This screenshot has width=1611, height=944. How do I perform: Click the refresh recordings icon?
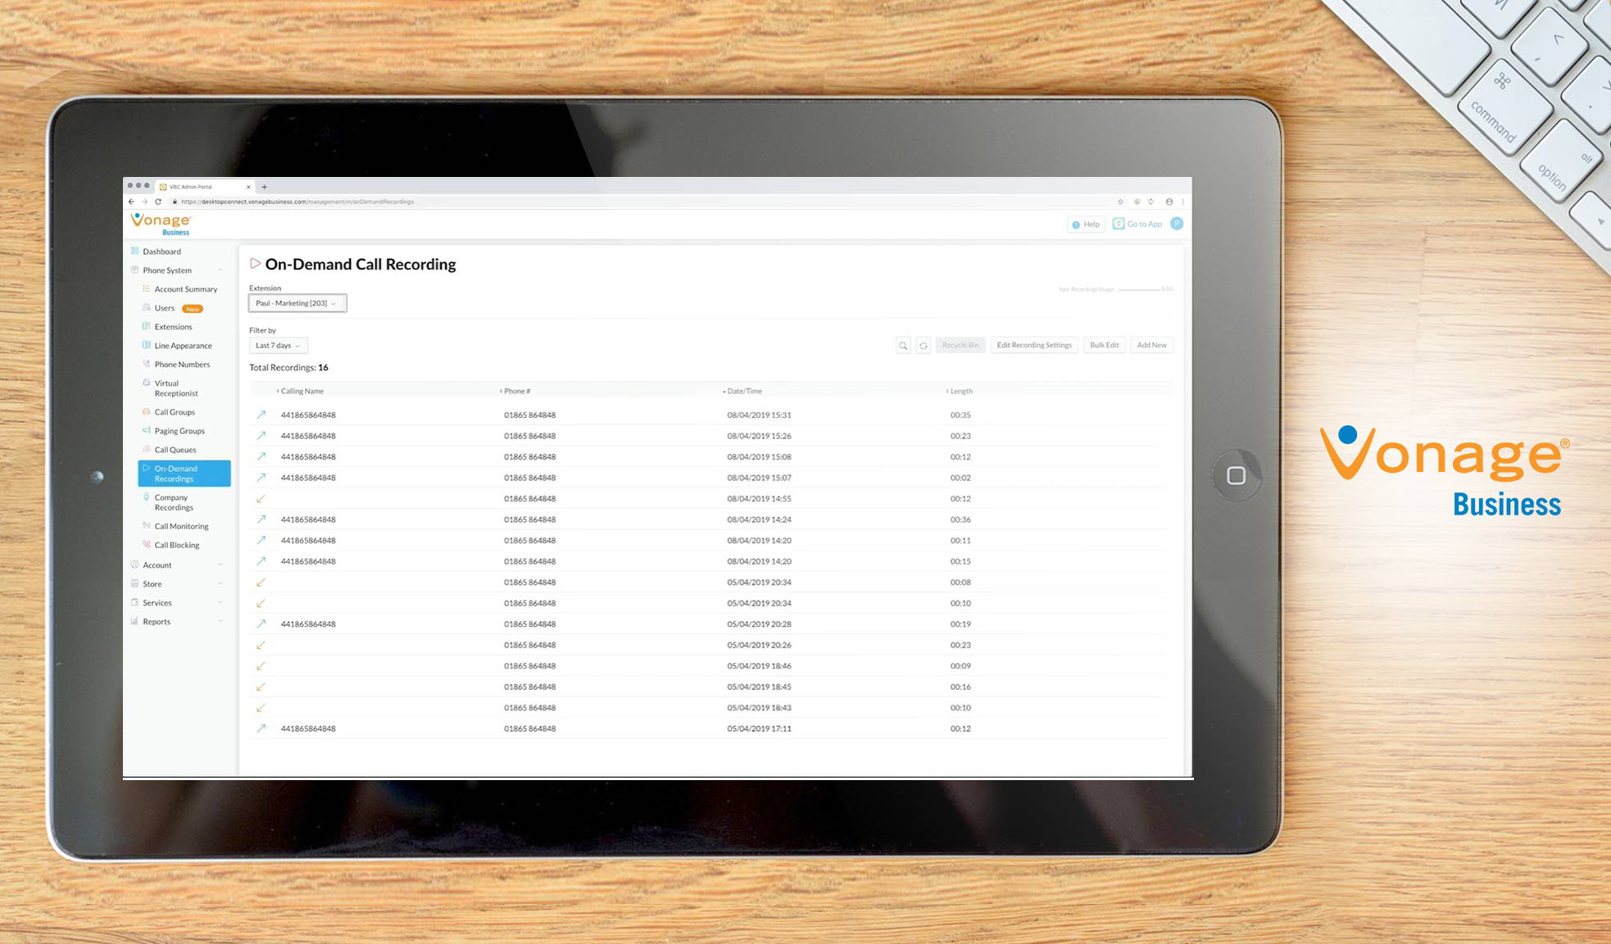[x=923, y=346]
